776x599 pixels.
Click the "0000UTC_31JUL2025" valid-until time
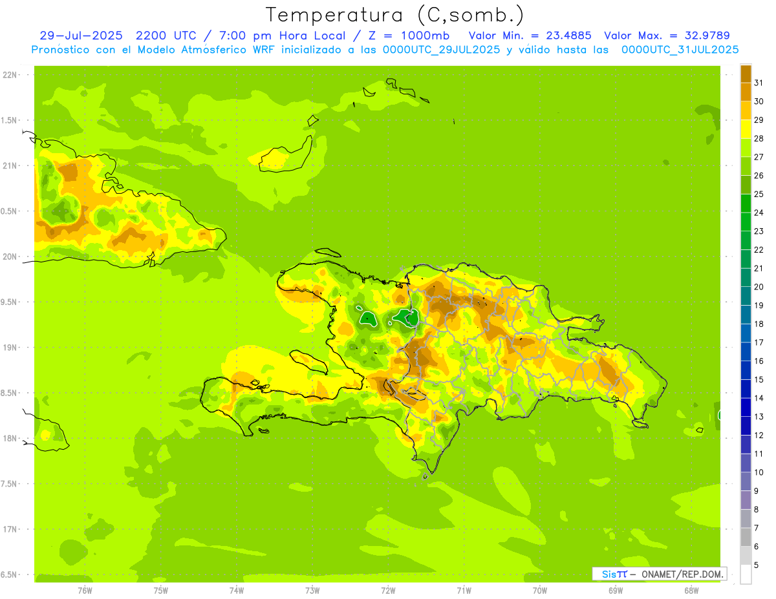[680, 50]
